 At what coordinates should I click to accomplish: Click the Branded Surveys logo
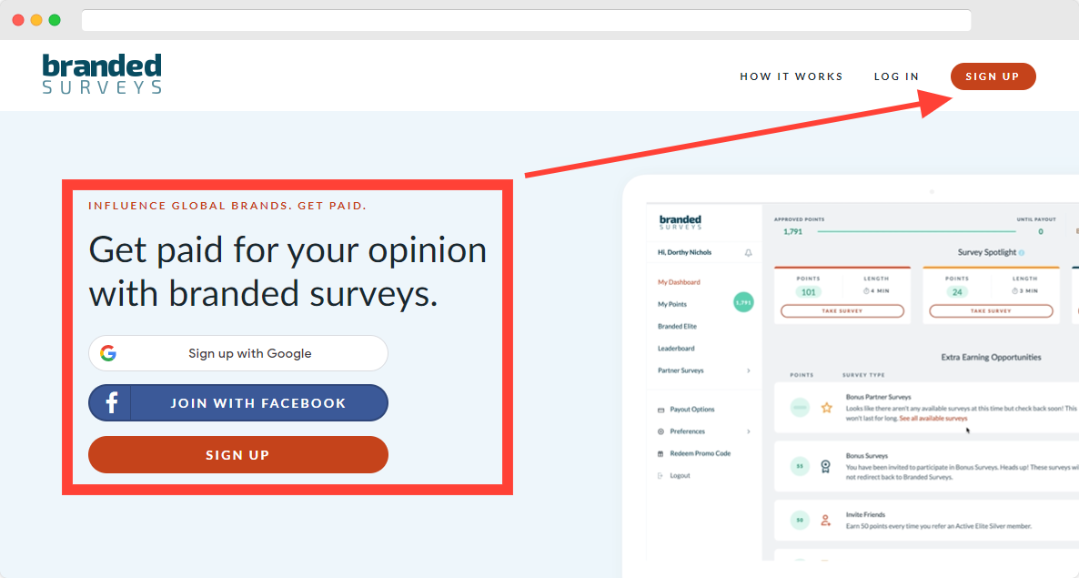(102, 75)
